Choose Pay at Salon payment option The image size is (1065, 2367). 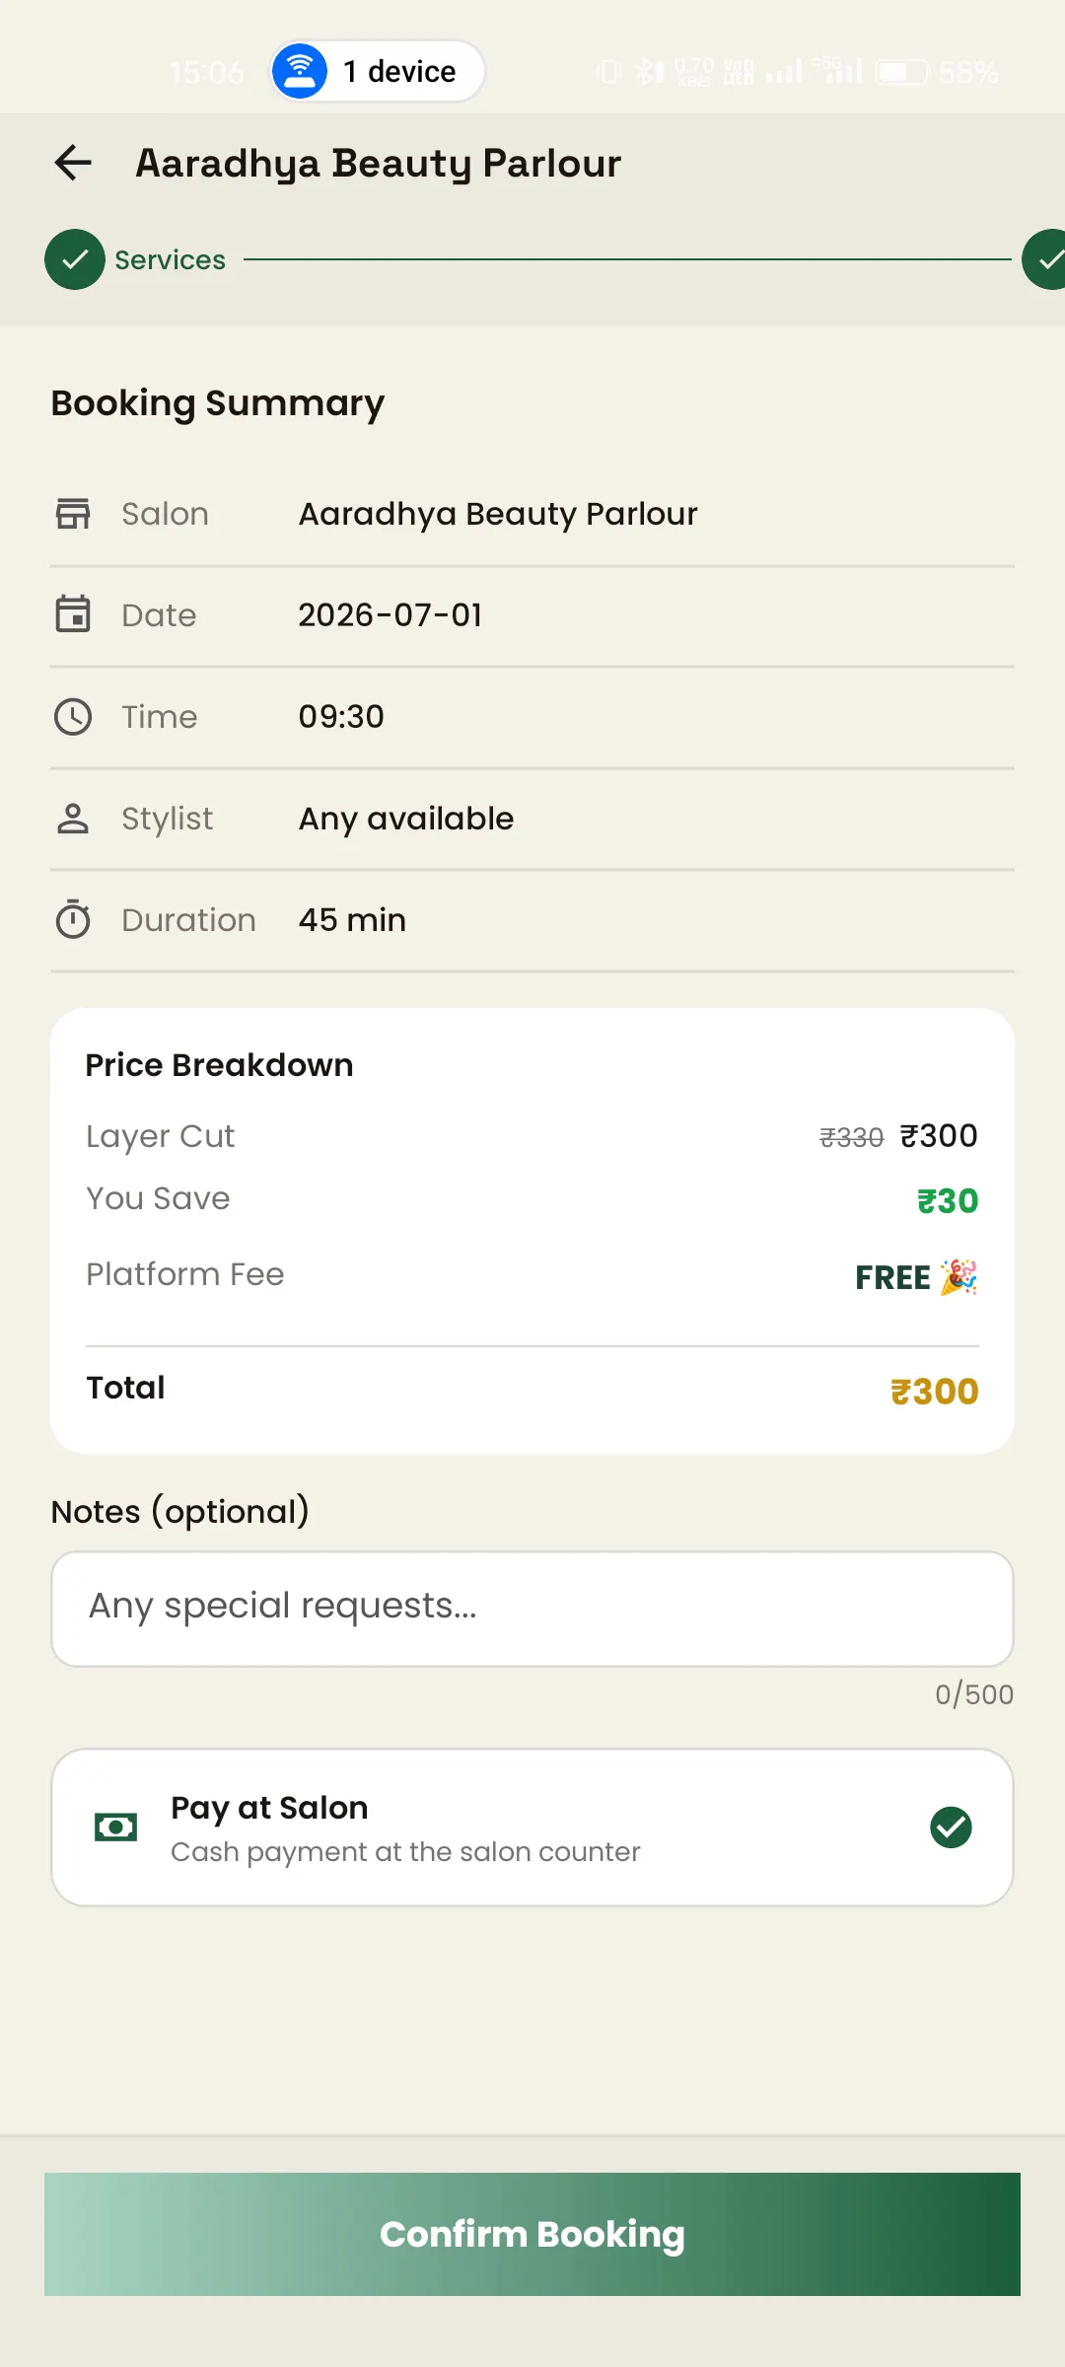tap(532, 1828)
